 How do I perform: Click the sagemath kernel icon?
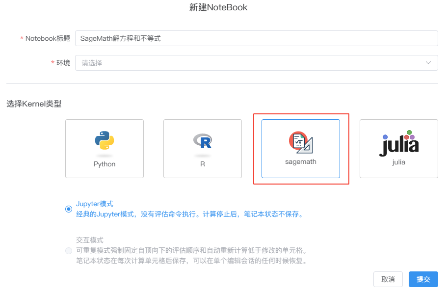click(x=300, y=140)
